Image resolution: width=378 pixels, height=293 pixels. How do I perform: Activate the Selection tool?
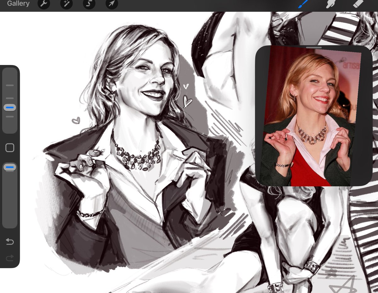pyautogui.click(x=89, y=4)
